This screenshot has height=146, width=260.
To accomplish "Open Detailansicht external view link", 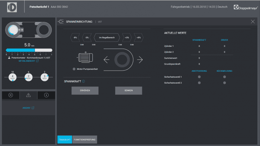I will pyautogui.click(x=29, y=61).
